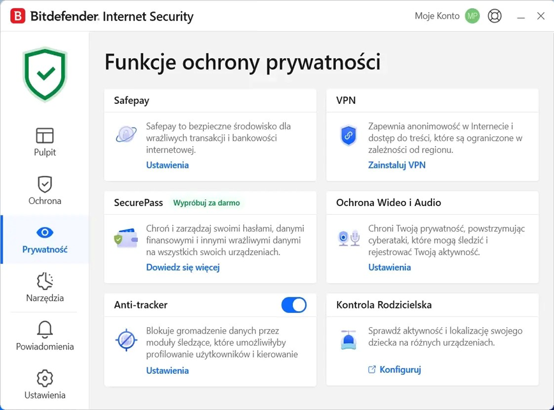This screenshot has width=554, height=410.
Task: Open Narzędzia in the sidebar
Action: [45, 288]
